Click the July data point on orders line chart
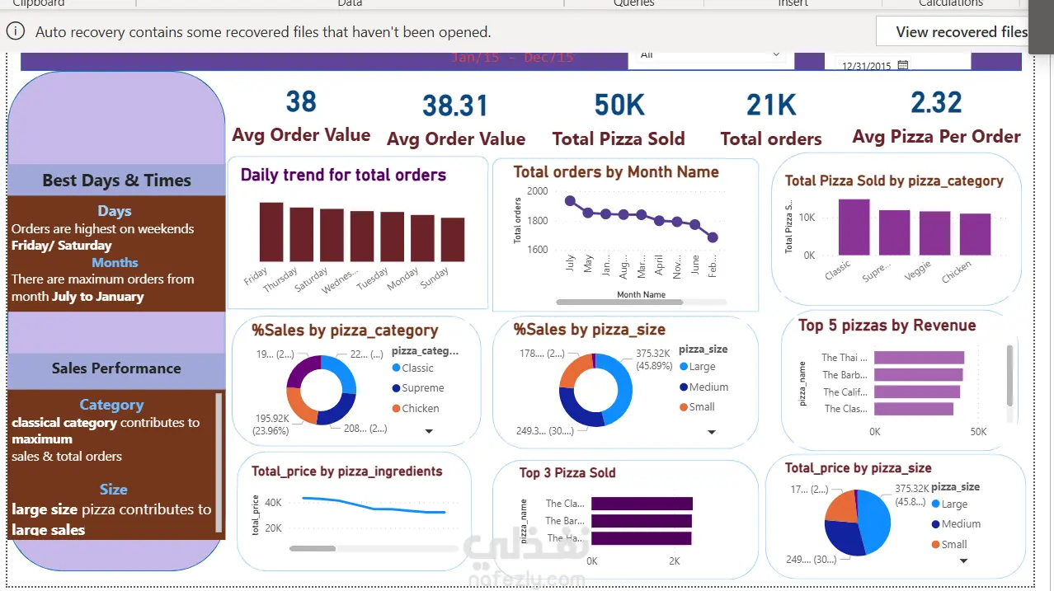This screenshot has width=1054, height=591. click(x=570, y=200)
